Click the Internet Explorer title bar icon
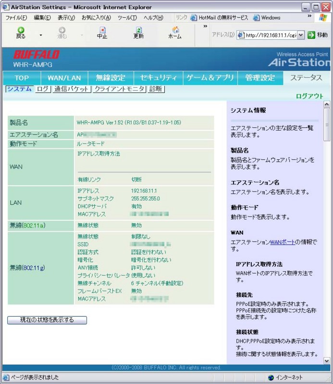 6,7
